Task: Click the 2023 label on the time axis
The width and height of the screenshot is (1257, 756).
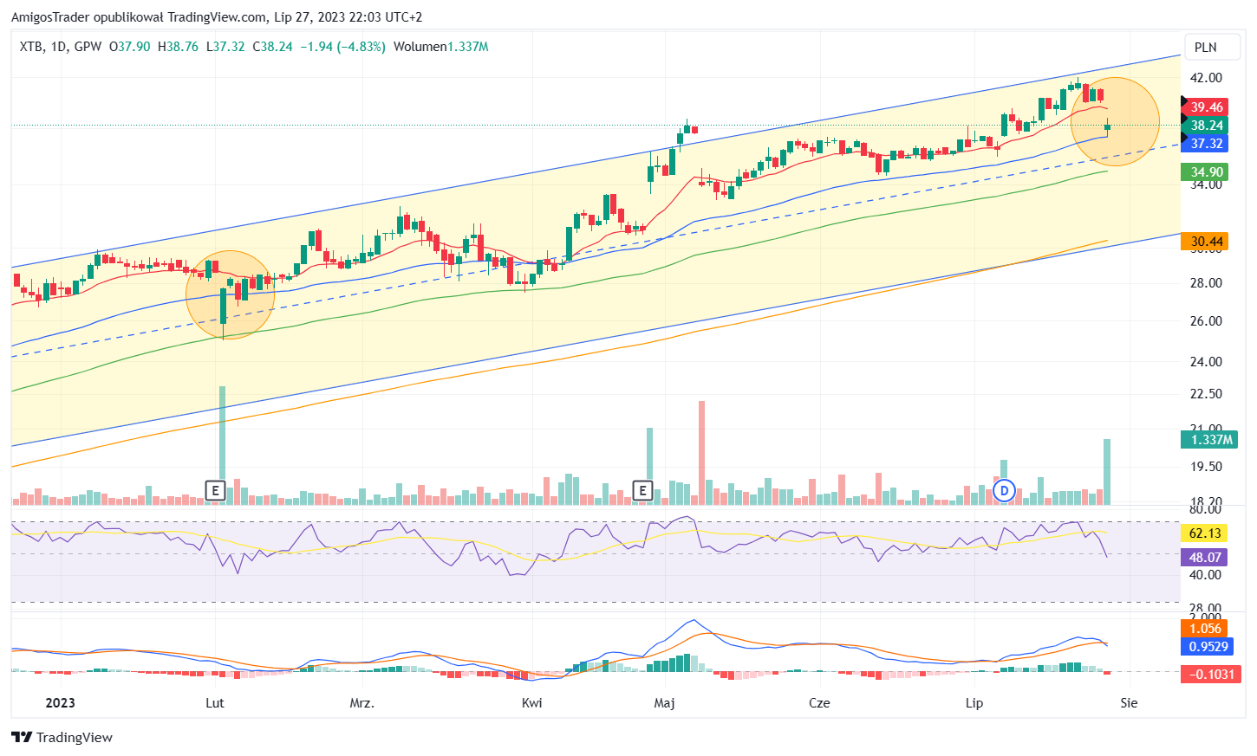Action: pyautogui.click(x=60, y=703)
